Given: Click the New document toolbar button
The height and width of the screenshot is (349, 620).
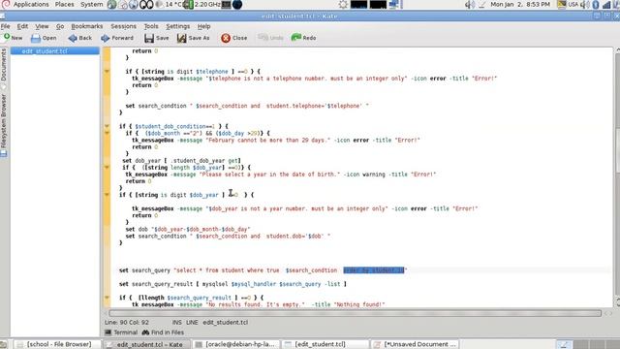Looking at the screenshot, I should (13, 38).
